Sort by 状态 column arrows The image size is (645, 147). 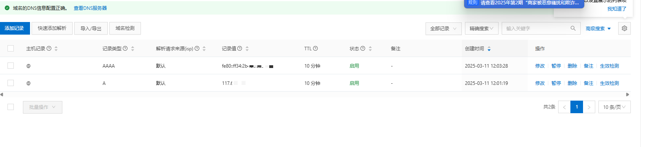[370, 49]
